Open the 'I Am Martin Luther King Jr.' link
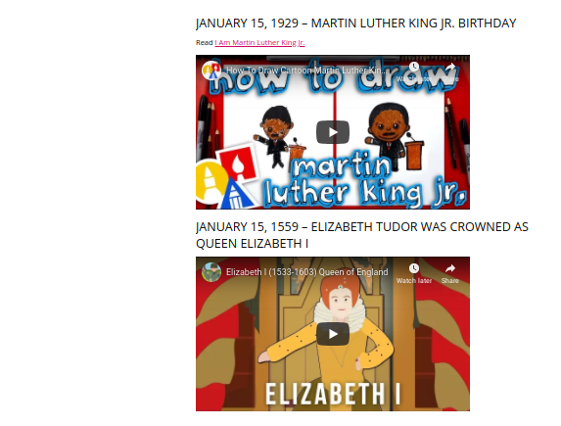Screen dimensions: 561x426 coord(259,43)
